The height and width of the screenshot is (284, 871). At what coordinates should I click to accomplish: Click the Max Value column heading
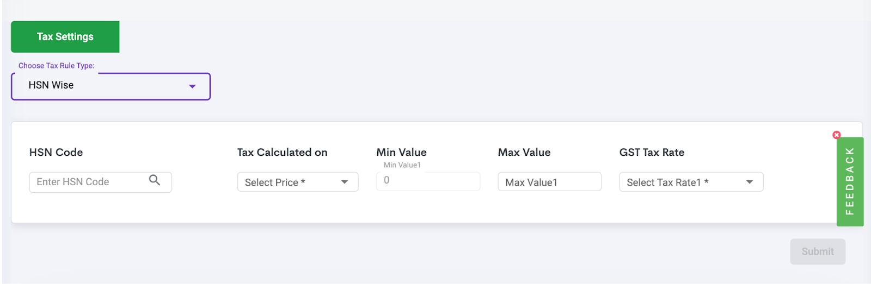point(524,153)
